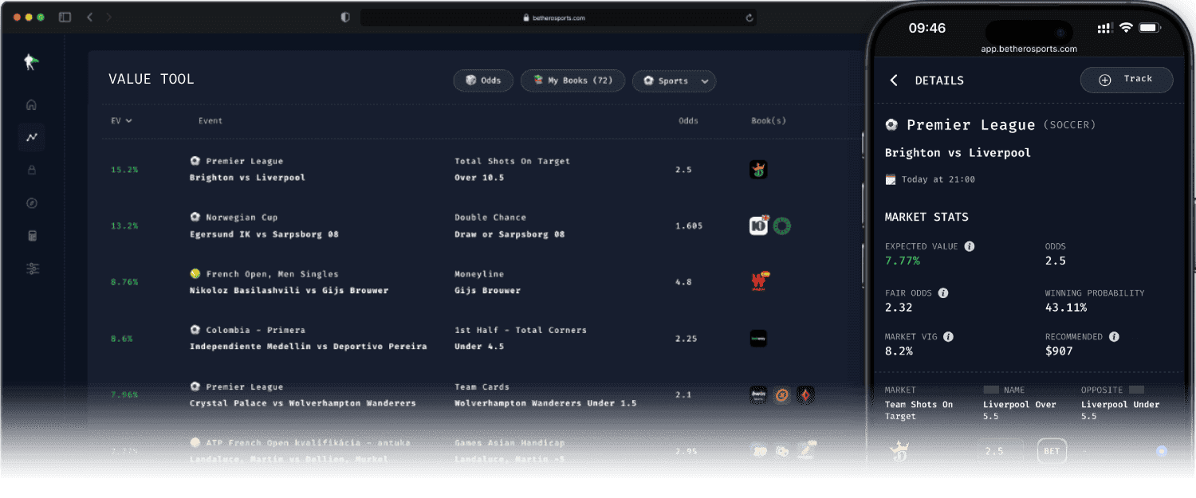1196x498 pixels.
Task: Click the privacy shield icon in the browser toolbar
Action: point(345,17)
